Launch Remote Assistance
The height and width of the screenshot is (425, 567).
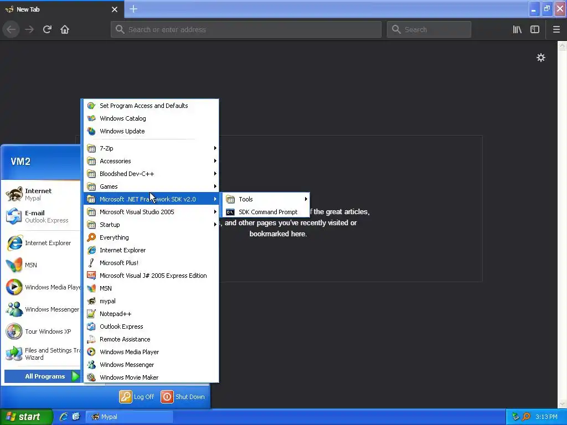[x=151, y=339]
